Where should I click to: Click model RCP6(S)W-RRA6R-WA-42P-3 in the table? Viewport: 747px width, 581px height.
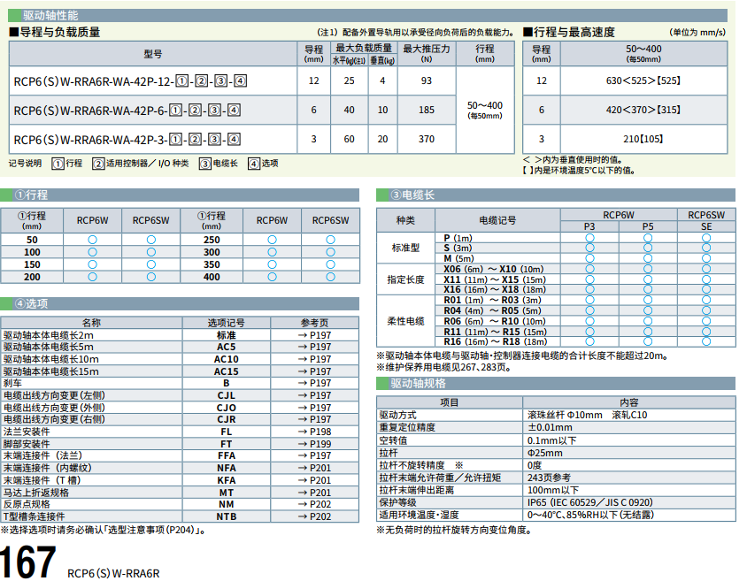coord(127,140)
